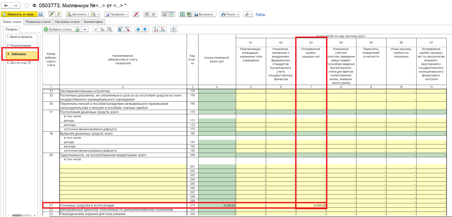Switch to the Реквизиты отчета tab
This screenshot has width=452, height=217.
(x=38, y=22)
